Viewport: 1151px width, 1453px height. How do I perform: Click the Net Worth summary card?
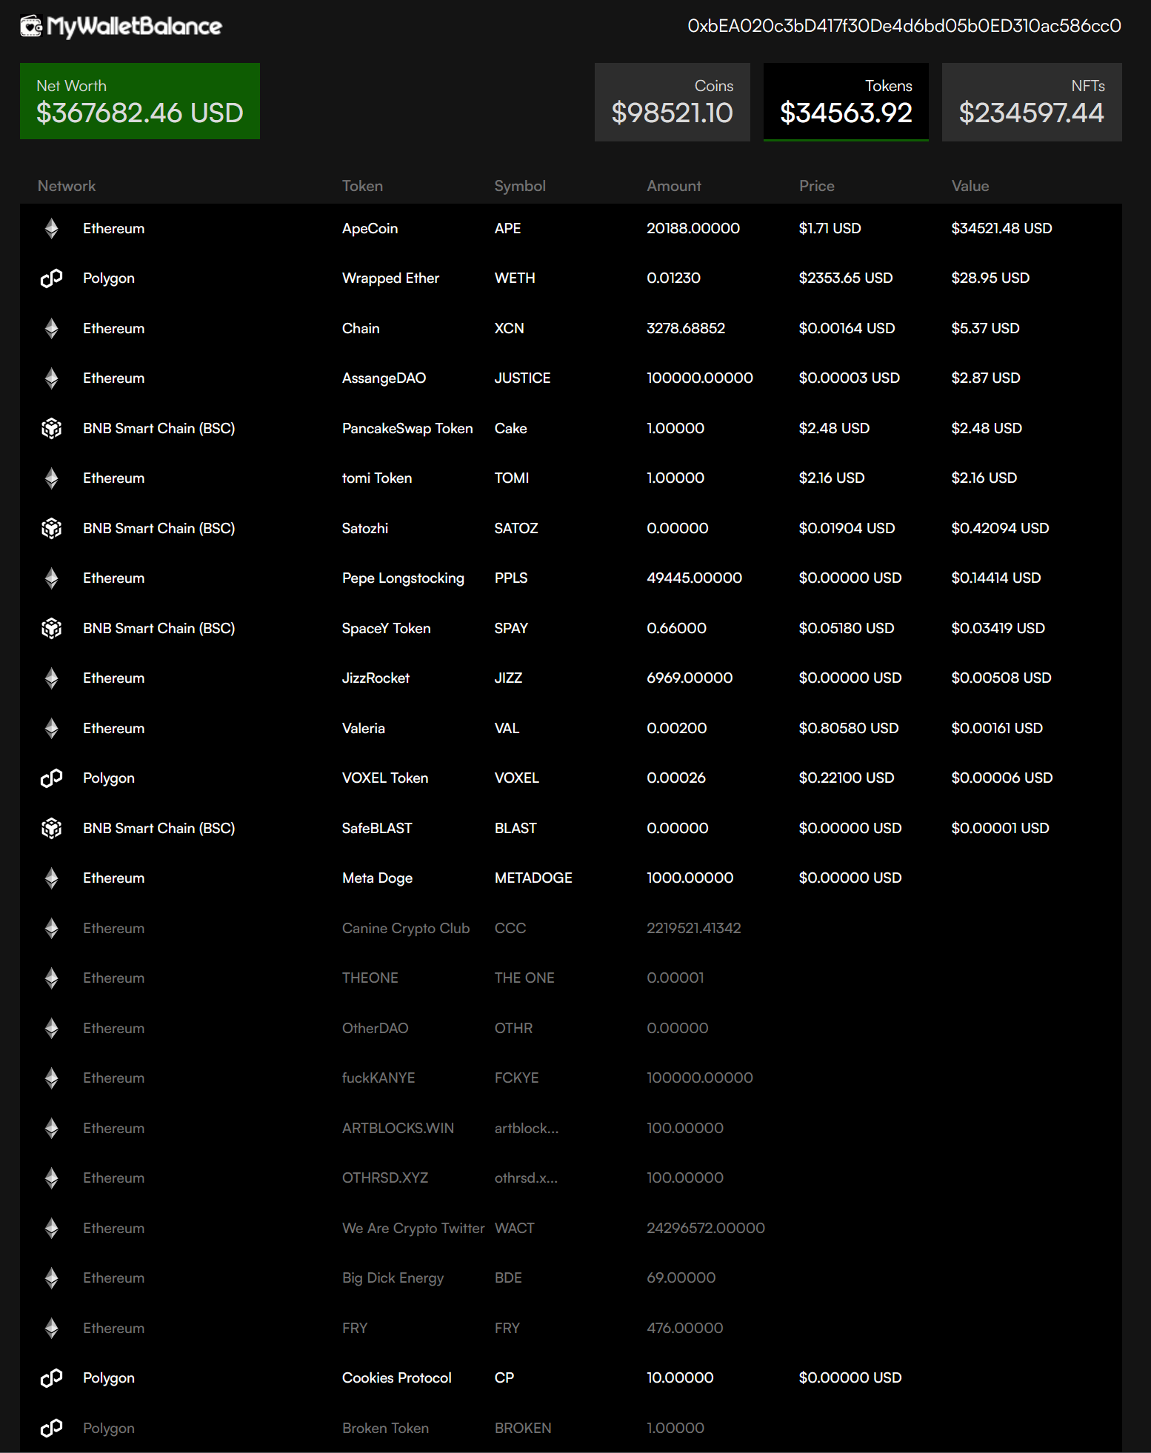click(x=140, y=101)
